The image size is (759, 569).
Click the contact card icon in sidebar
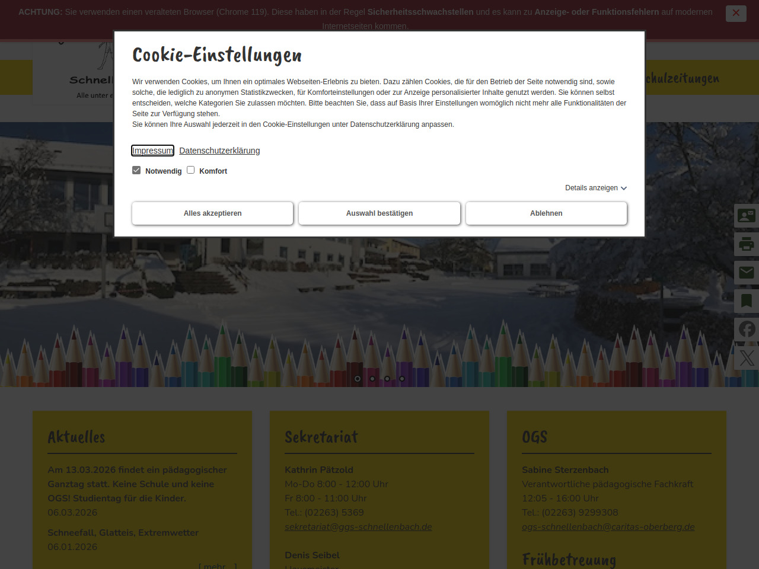coord(746,215)
